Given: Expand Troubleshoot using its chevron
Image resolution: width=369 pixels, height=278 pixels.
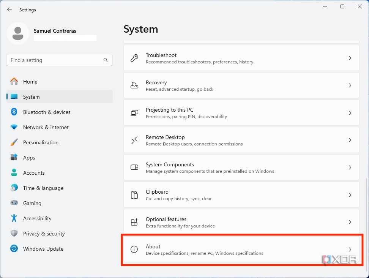Looking at the screenshot, I should (x=350, y=58).
